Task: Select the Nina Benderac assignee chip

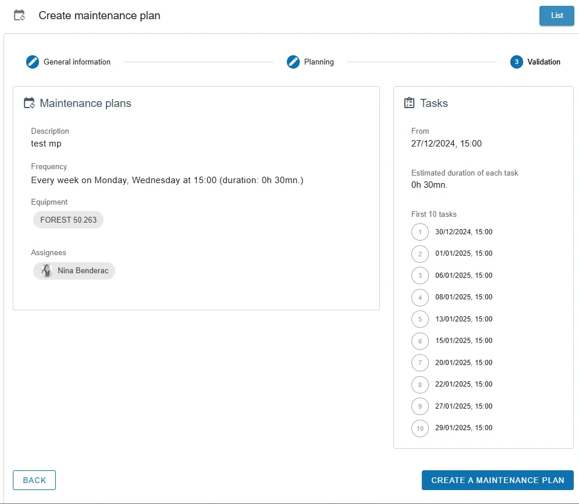Action: (74, 271)
